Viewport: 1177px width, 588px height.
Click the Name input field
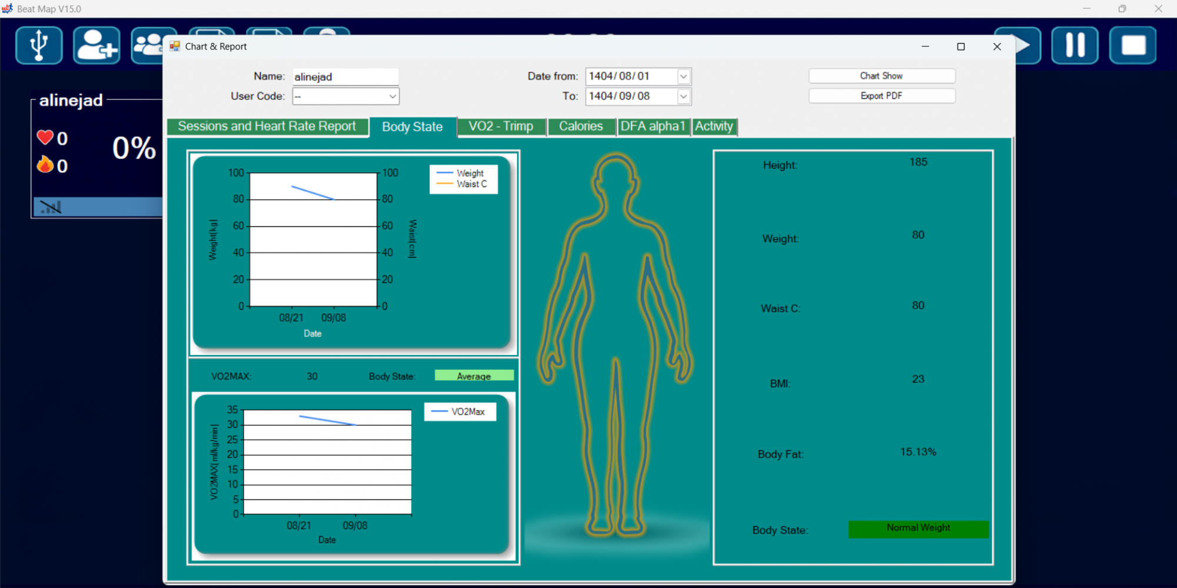(x=345, y=77)
